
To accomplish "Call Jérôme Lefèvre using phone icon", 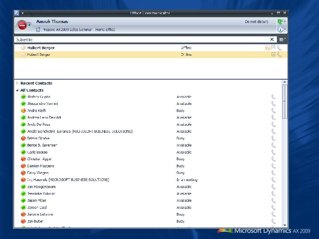I will pyautogui.click(x=273, y=214).
